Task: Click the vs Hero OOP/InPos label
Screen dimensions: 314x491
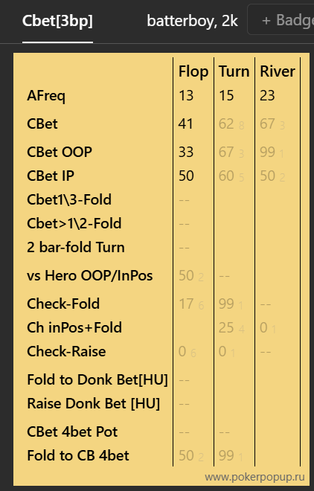Action: (90, 275)
